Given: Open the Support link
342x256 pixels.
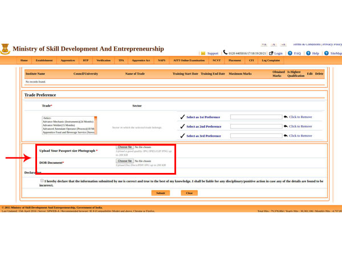Looking at the screenshot, I should [x=213, y=53].
